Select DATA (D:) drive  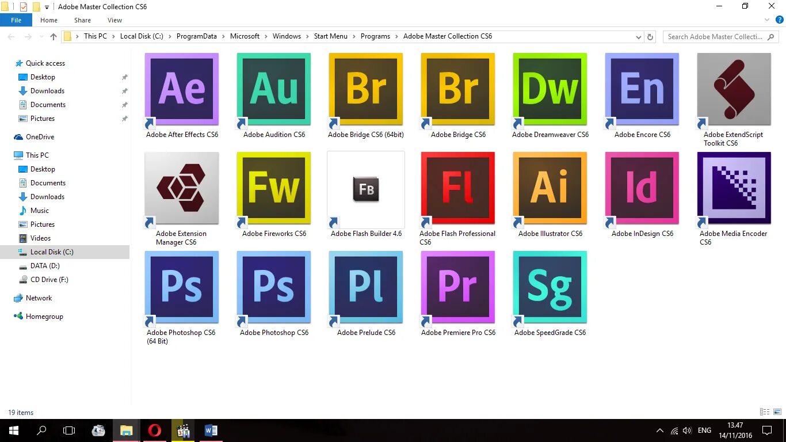45,266
